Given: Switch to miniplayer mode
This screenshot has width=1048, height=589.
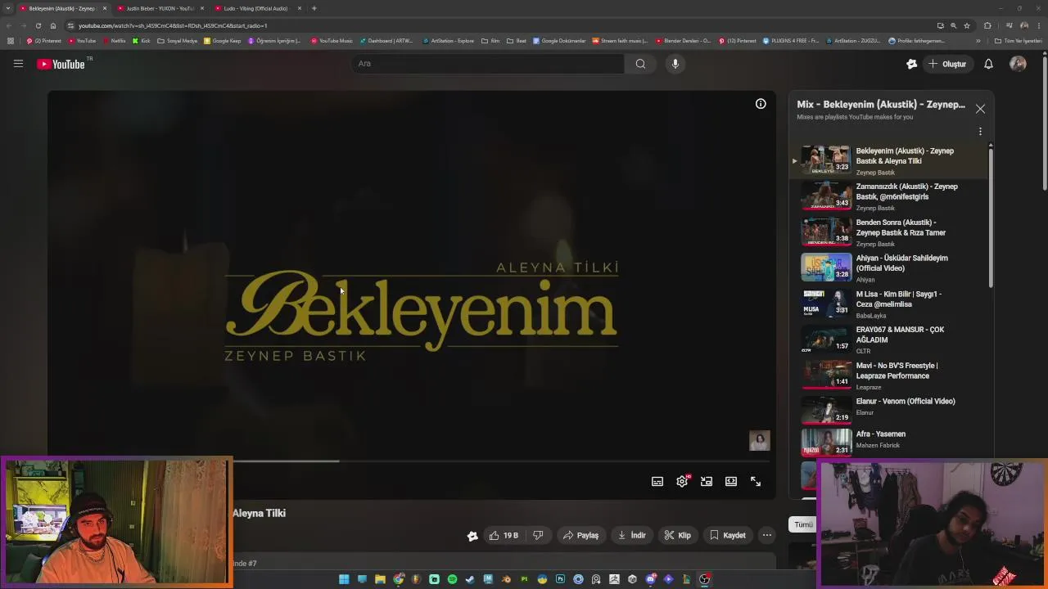Looking at the screenshot, I should tap(707, 482).
